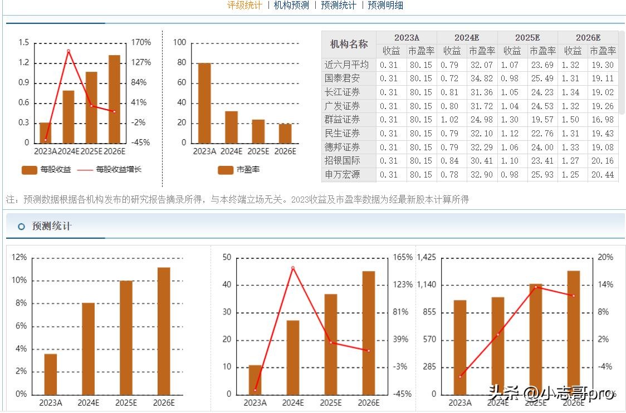Select the 近六月平均 row label
The height and width of the screenshot is (413, 626).
click(x=346, y=65)
